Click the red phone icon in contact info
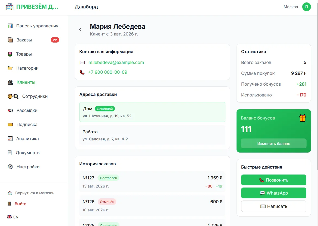This screenshot has height=226, width=318. pyautogui.click(x=82, y=72)
